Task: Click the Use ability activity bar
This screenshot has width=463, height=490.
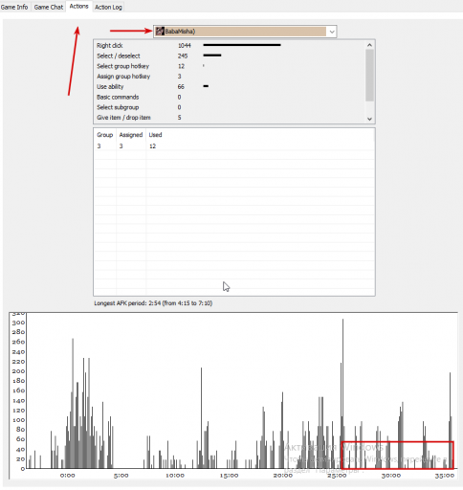Action: tap(206, 86)
